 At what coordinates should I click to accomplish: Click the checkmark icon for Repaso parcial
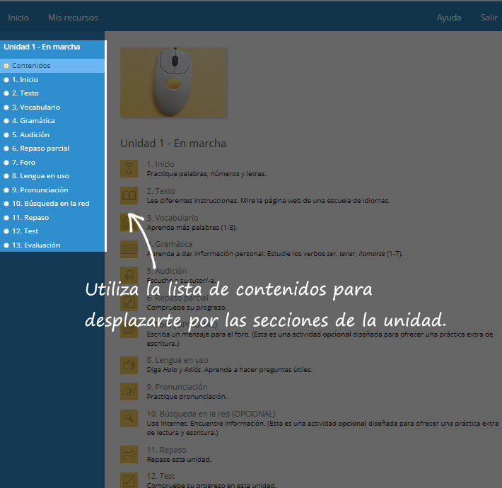coord(129,302)
